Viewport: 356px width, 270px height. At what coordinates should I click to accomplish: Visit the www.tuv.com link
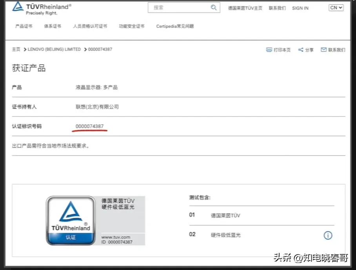pyautogui.click(x=115, y=238)
